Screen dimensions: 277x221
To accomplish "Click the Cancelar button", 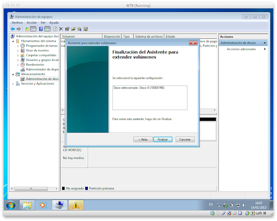I will click(185, 139).
